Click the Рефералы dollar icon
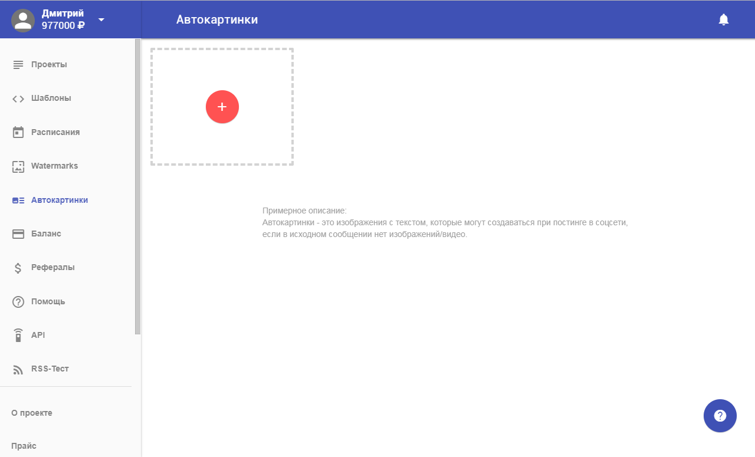 [18, 268]
